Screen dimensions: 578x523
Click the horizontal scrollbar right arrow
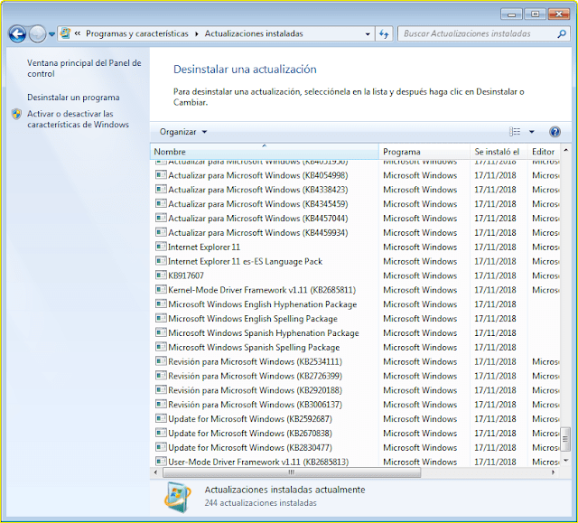[x=553, y=472]
